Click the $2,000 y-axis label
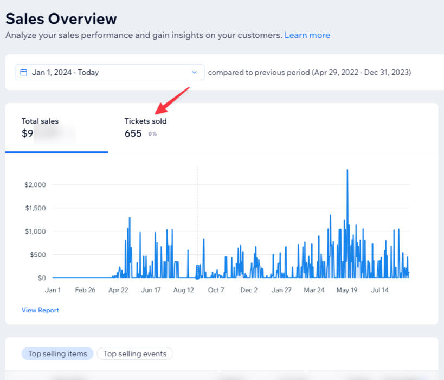The image size is (444, 380). (35, 185)
